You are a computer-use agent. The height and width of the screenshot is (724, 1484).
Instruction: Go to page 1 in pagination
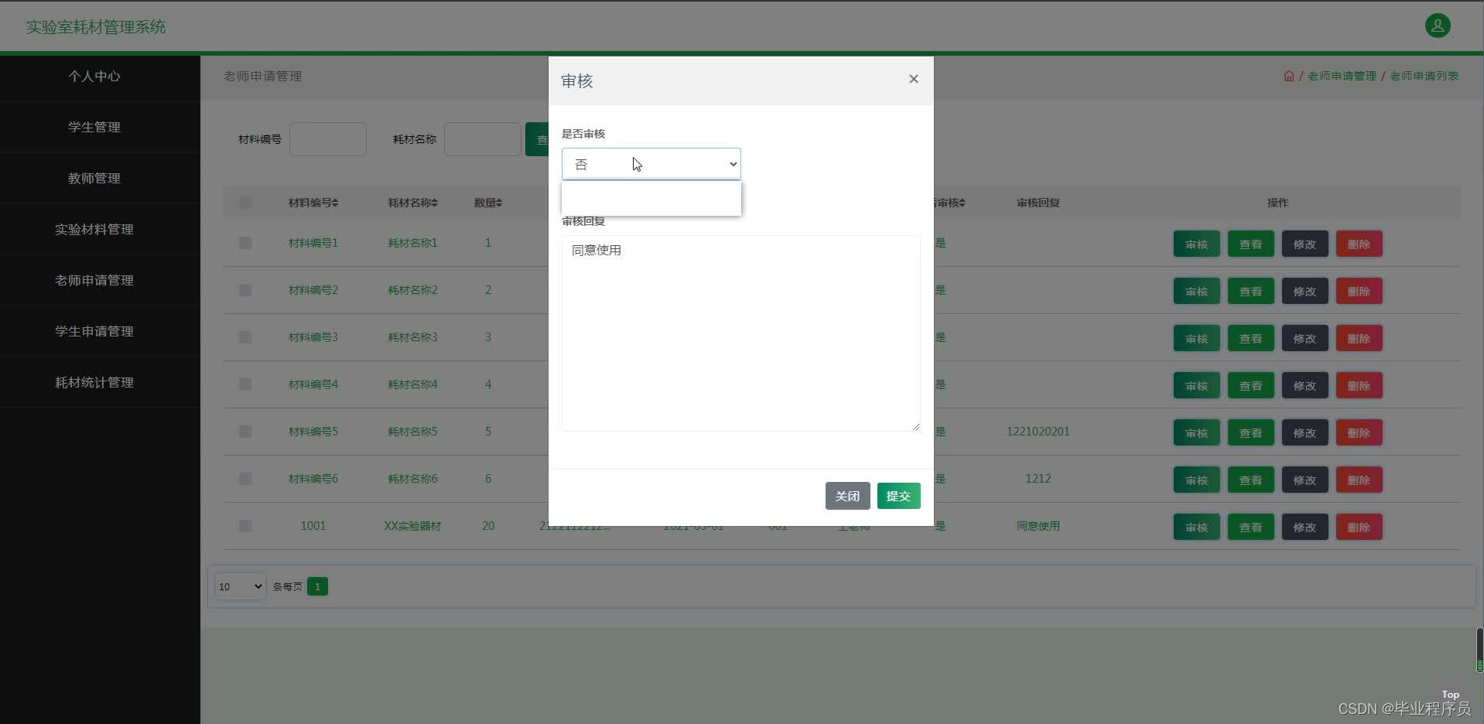pos(317,586)
